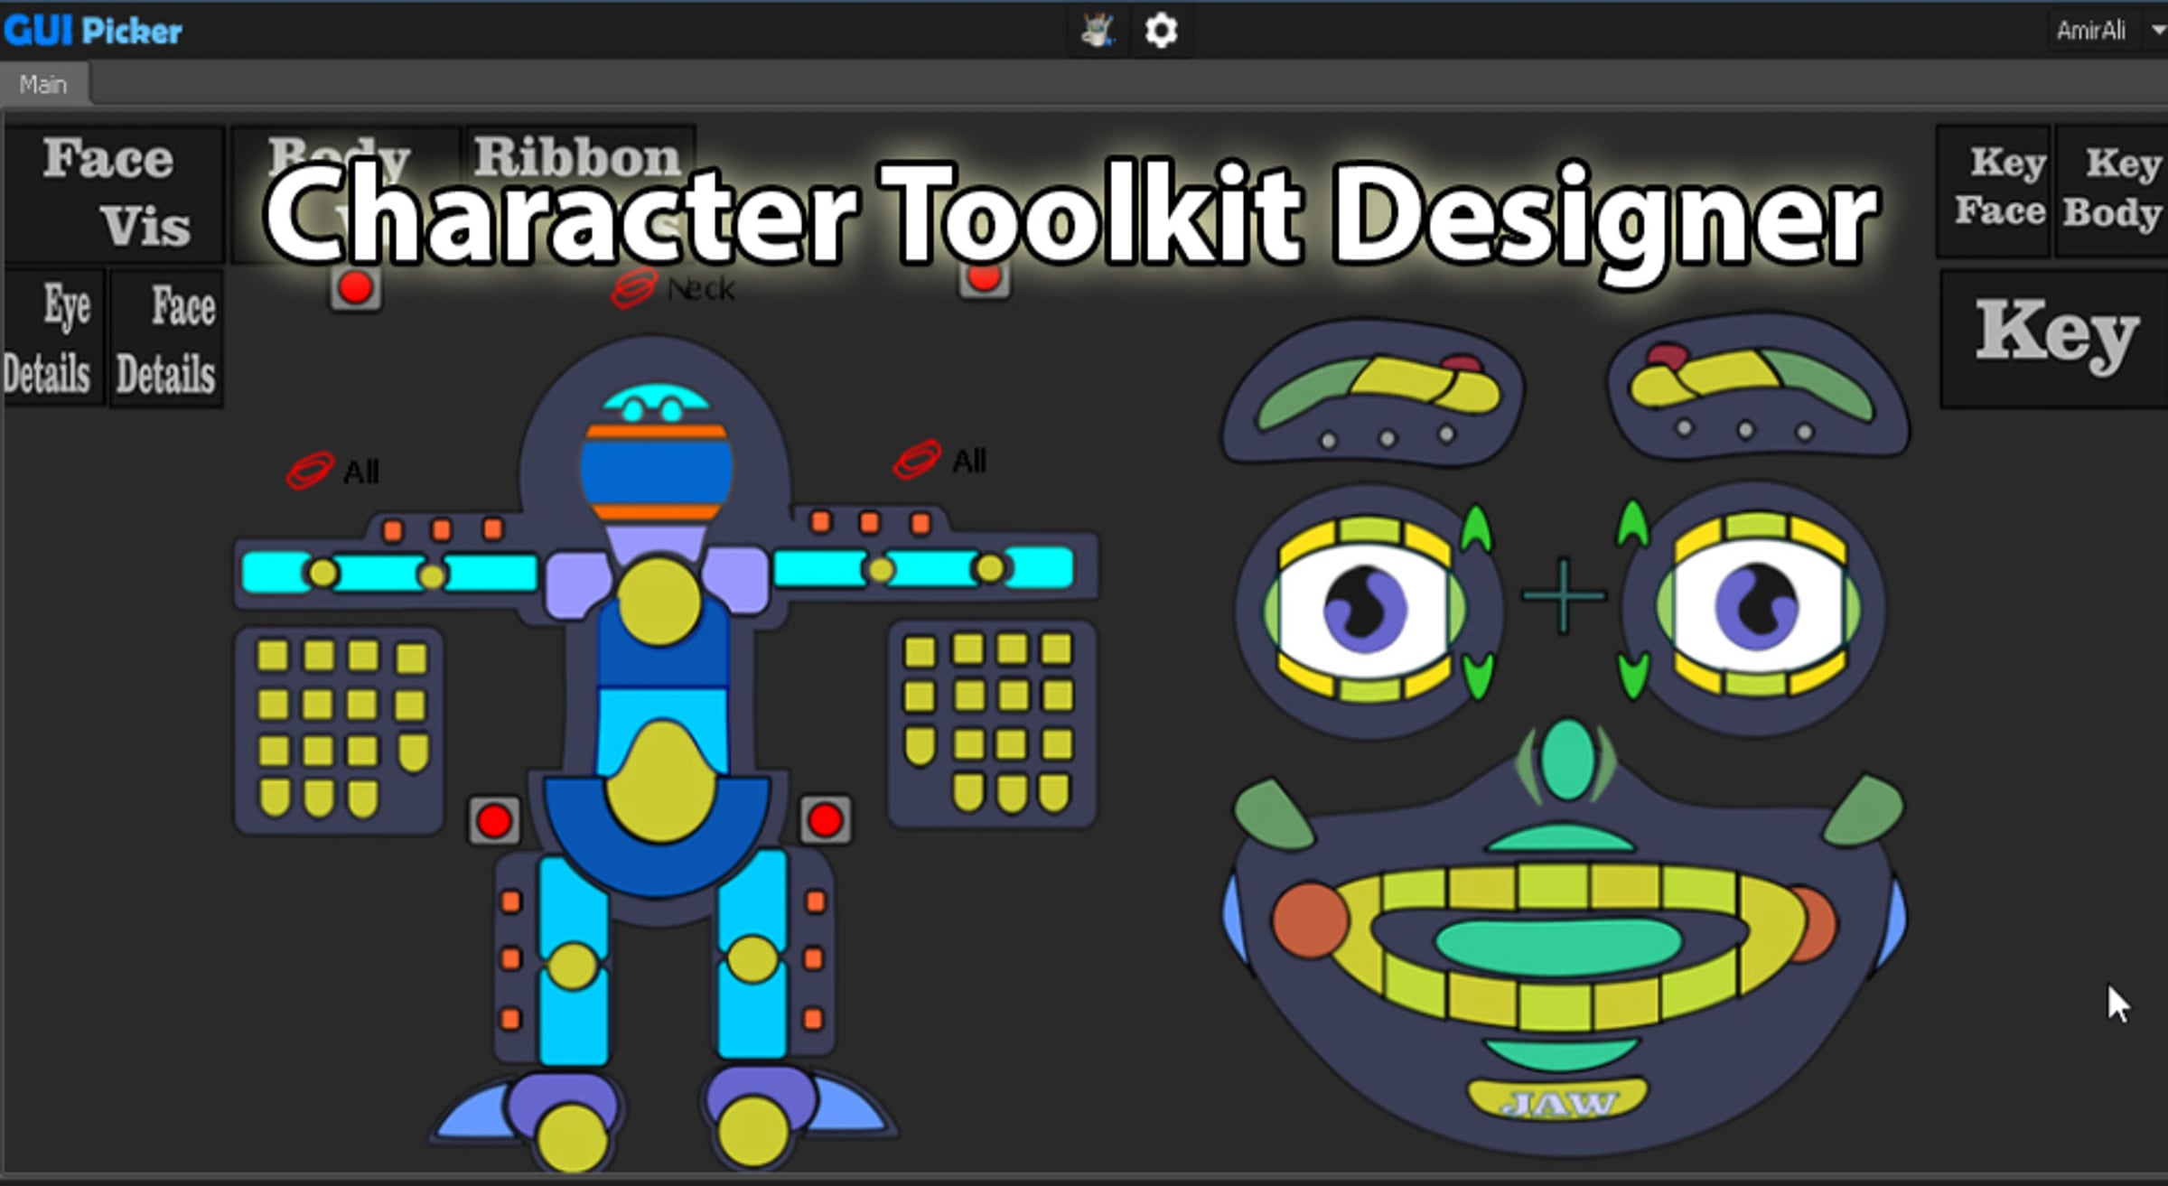Click the left arm All paperclip icon
Image resolution: width=2168 pixels, height=1186 pixels.
tap(310, 471)
